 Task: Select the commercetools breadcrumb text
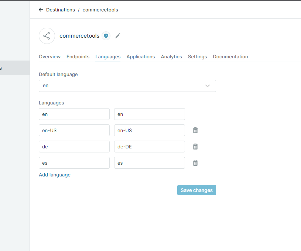coord(100,10)
